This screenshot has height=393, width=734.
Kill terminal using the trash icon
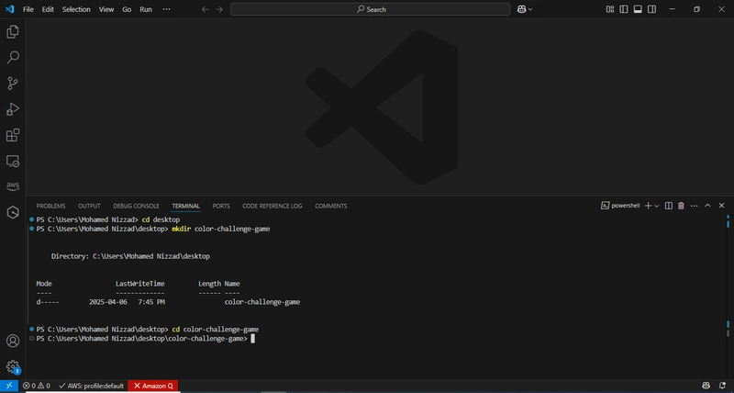(x=681, y=206)
